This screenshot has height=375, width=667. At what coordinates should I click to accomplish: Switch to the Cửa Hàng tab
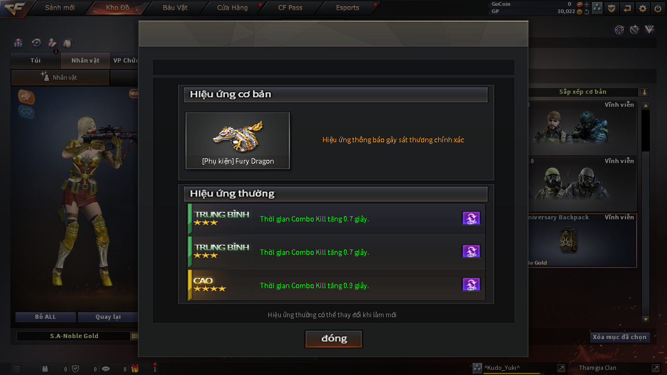[x=232, y=8]
